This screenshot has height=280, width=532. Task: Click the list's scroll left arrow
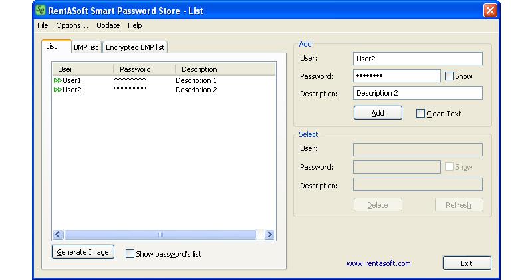[x=58, y=235]
